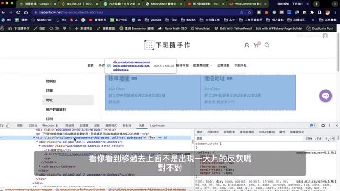Open the browser home page icon

[x=26, y=12]
